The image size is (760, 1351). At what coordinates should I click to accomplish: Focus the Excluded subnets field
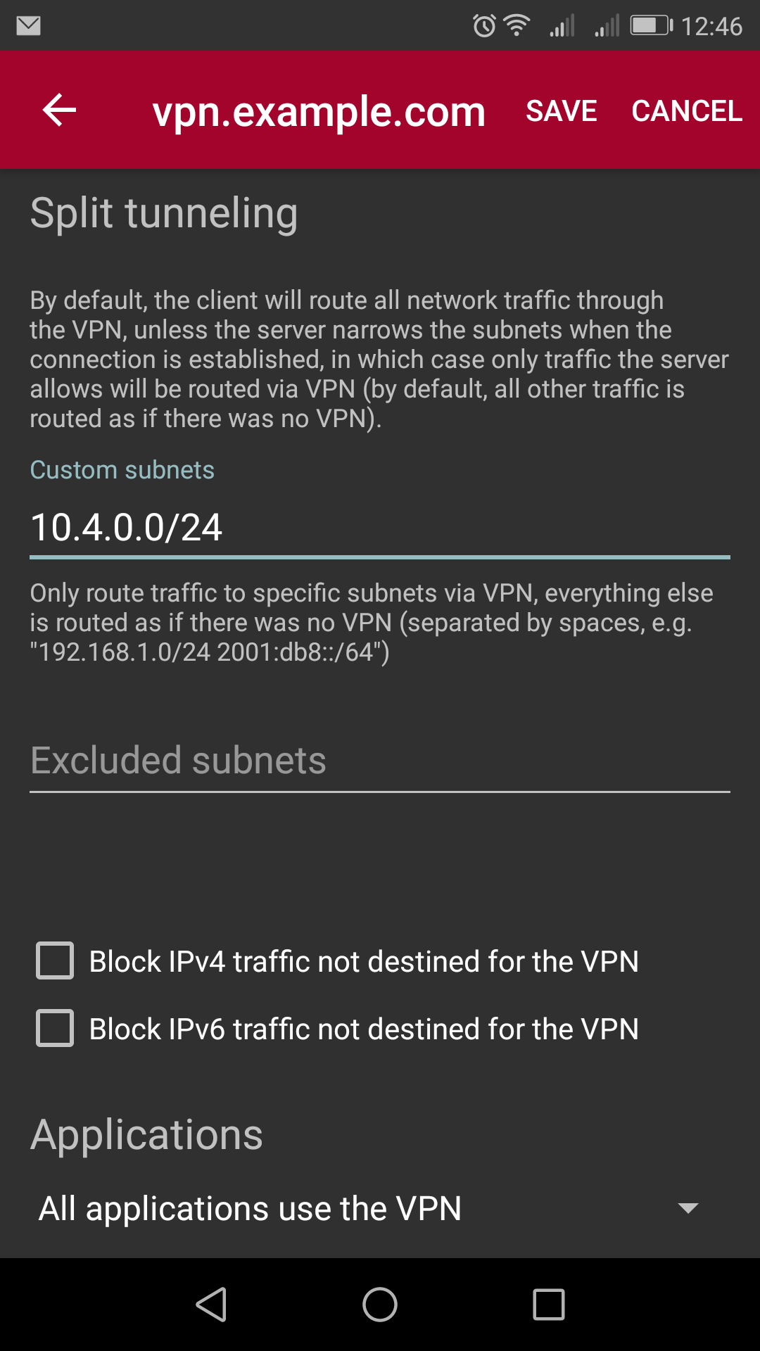pos(379,761)
